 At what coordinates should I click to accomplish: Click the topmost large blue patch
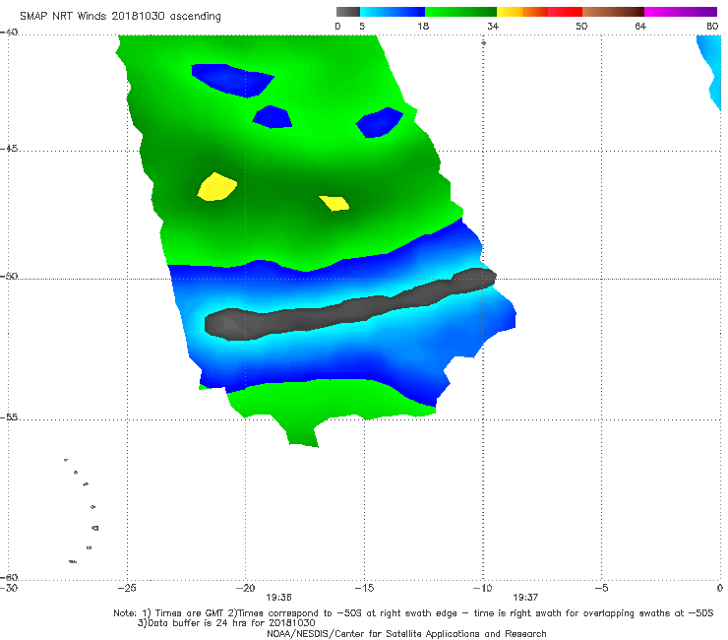pos(232,81)
